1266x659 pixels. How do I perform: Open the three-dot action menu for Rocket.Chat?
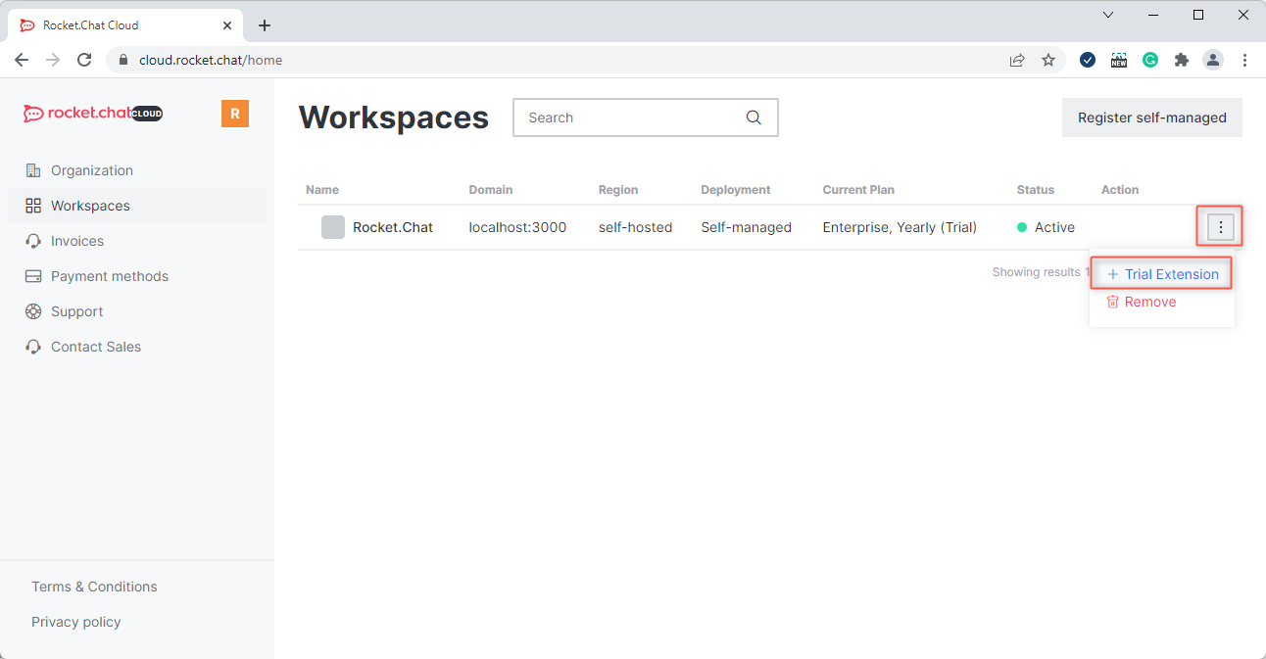tap(1220, 227)
